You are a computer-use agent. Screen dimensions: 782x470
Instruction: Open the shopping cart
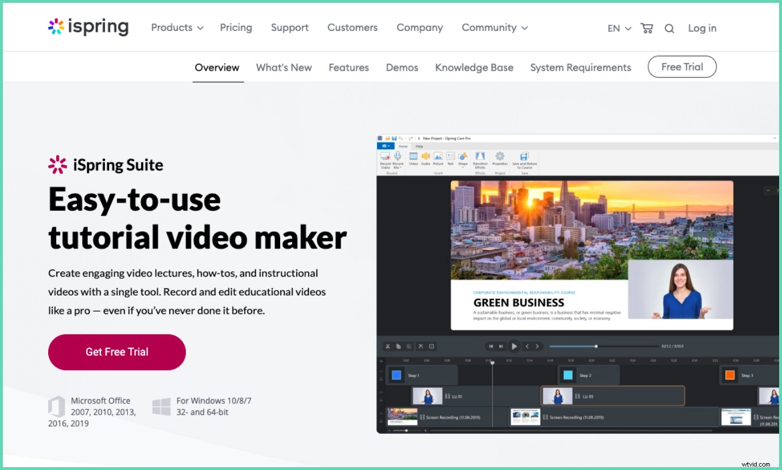point(646,28)
